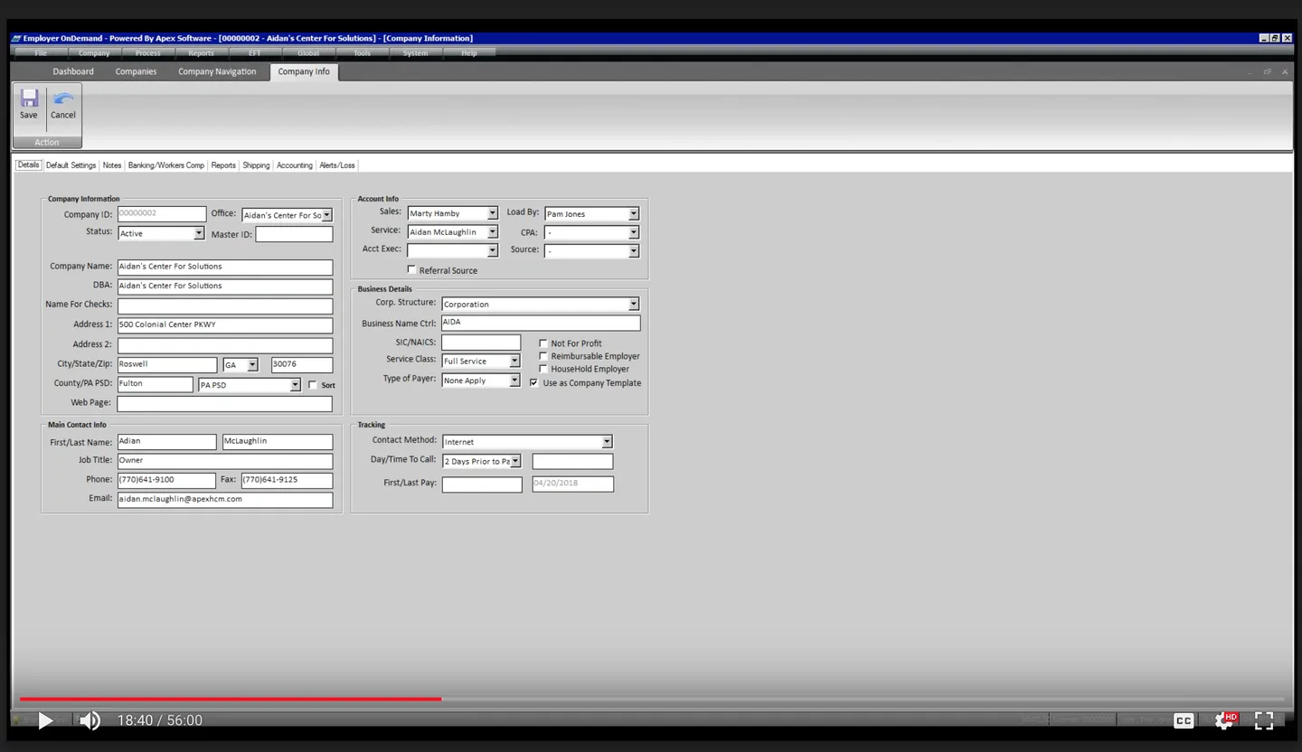Image resolution: width=1302 pixels, height=752 pixels.
Task: Check the Not For Profit checkbox
Action: click(x=542, y=343)
